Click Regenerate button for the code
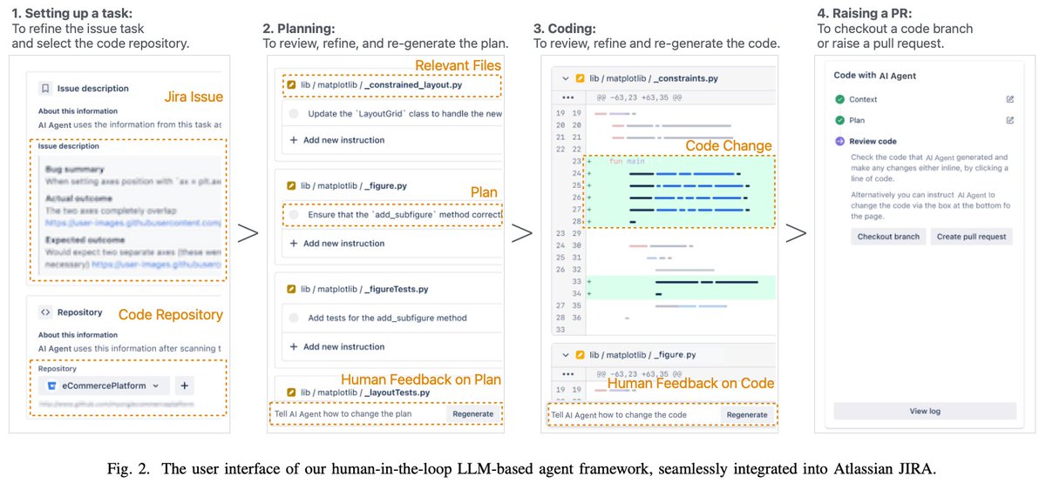This screenshot has height=483, width=1046. pyautogui.click(x=747, y=415)
